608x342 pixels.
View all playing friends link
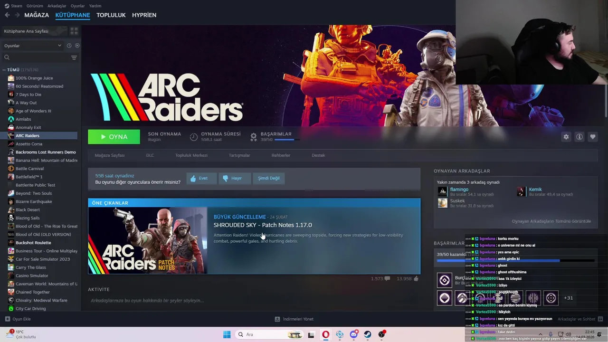(551, 221)
